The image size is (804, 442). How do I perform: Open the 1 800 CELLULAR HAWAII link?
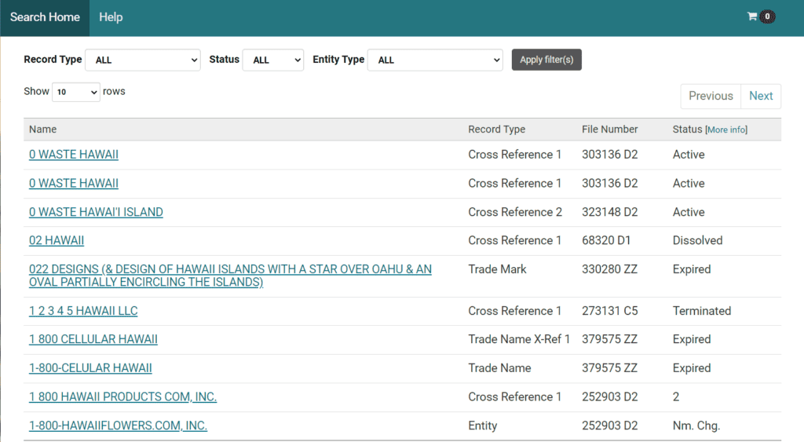[93, 339]
